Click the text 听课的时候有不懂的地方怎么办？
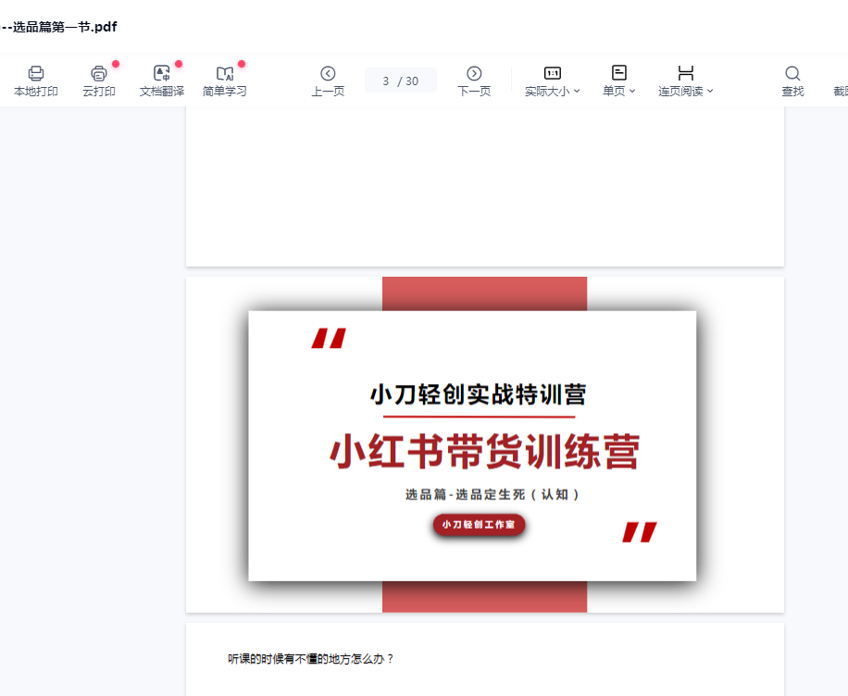Image resolution: width=848 pixels, height=696 pixels. (x=311, y=659)
